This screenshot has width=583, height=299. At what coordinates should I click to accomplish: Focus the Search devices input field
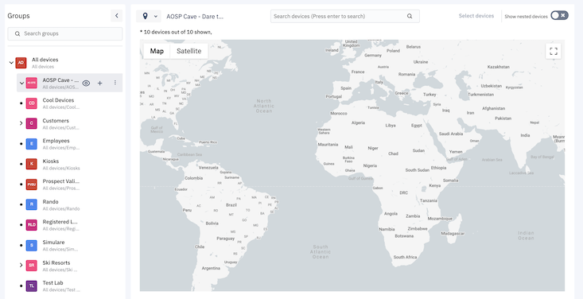[345, 17]
